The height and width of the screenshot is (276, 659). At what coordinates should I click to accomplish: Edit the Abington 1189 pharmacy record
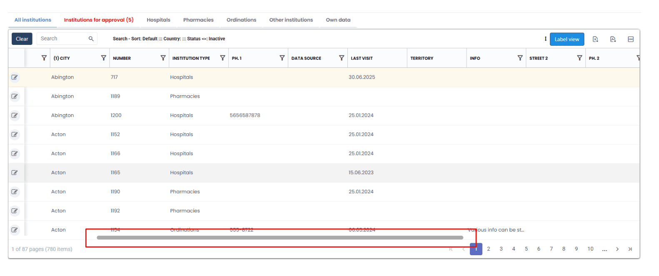coord(15,96)
